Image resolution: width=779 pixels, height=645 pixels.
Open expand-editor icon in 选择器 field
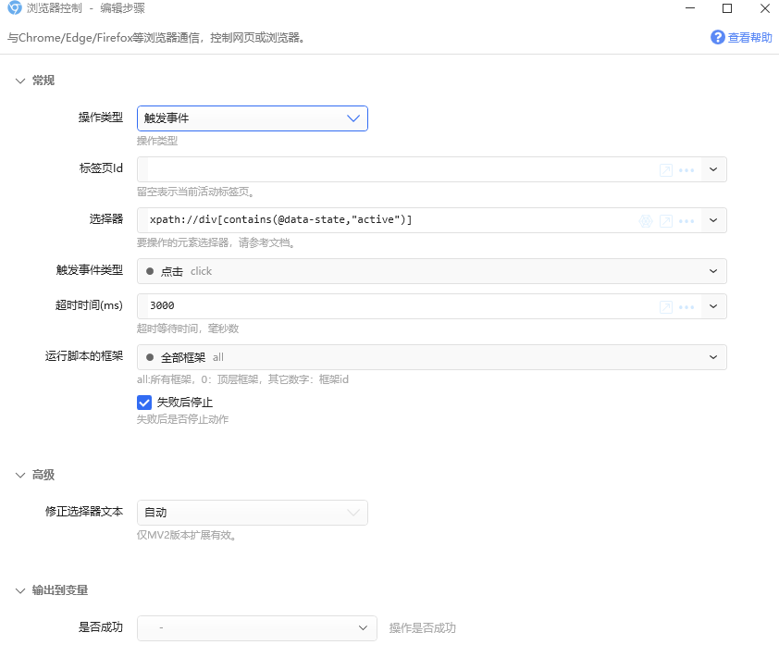(x=665, y=221)
